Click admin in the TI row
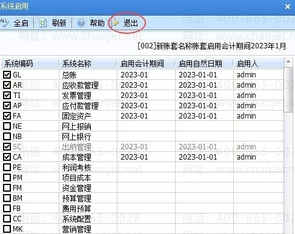The image size is (295, 234). coord(247,96)
